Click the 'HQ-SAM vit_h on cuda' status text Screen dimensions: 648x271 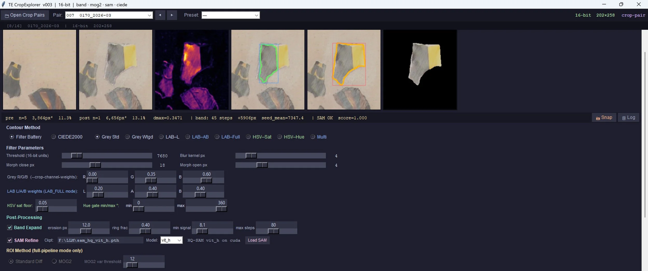click(x=214, y=240)
